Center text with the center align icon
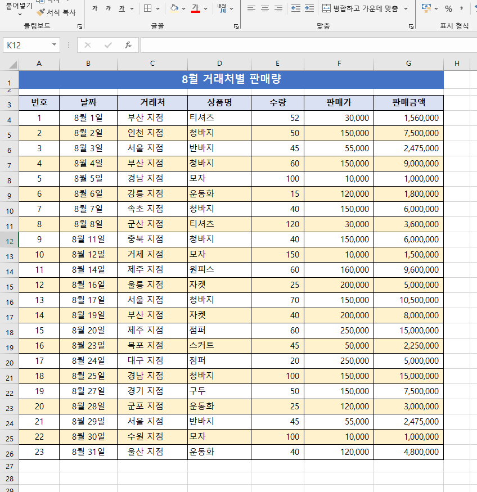Viewport: 477px width, 492px height. tap(265, 8)
